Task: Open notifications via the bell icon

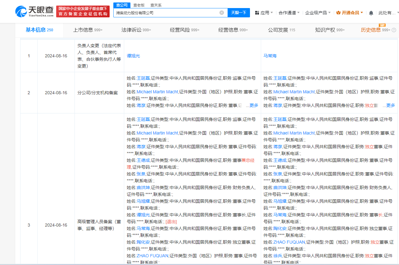Action: pyautogui.click(x=371, y=13)
